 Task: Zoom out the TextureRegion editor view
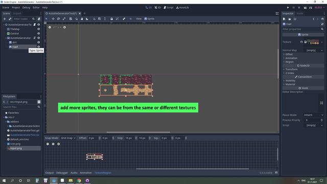48,144
